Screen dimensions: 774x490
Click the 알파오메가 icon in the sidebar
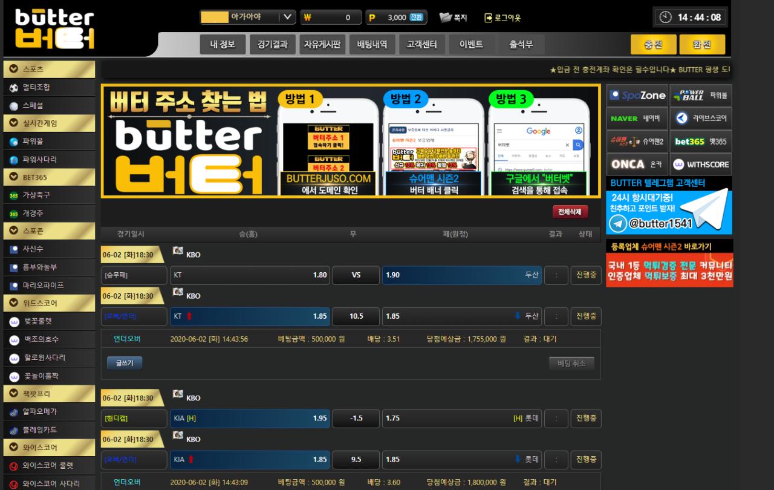click(14, 412)
